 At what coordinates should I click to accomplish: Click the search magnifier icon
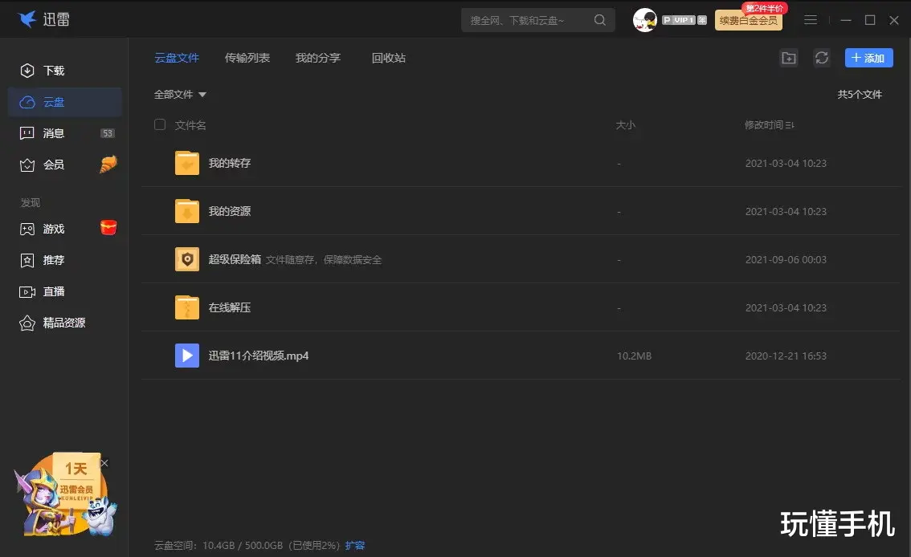[x=599, y=20]
